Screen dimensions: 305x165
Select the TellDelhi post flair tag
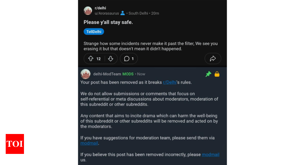tap(94, 32)
